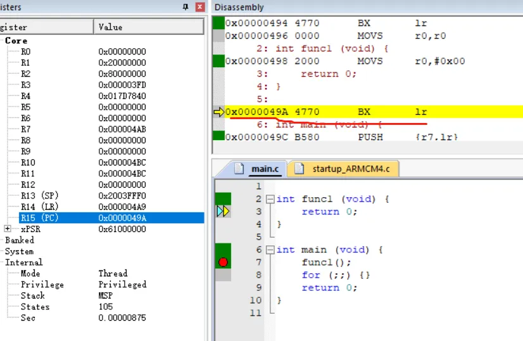Click the red breakpoint dot on line 7
Viewport: 523px width, 341px height.
pos(223,262)
